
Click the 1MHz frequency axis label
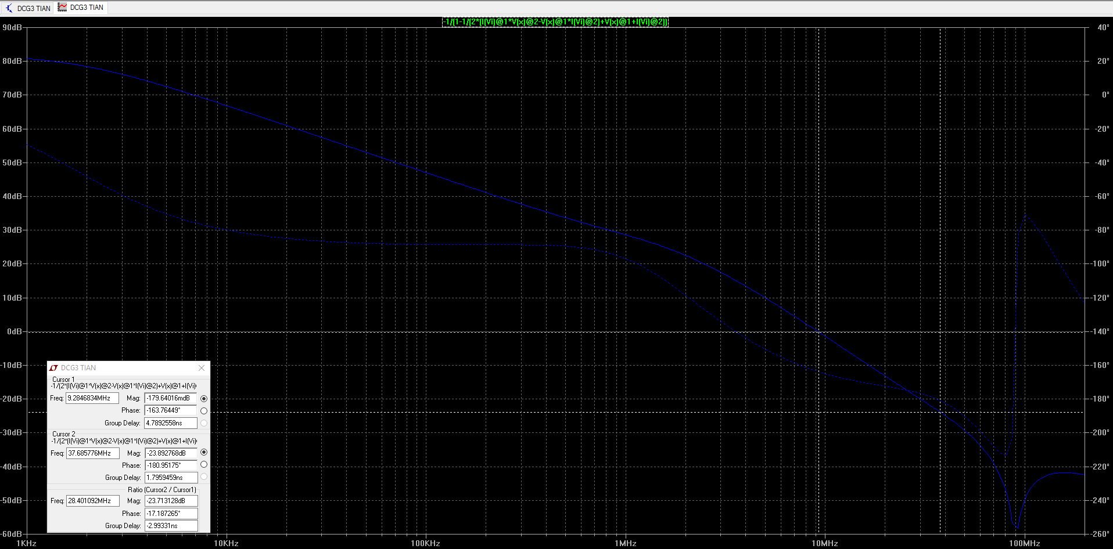click(x=626, y=544)
